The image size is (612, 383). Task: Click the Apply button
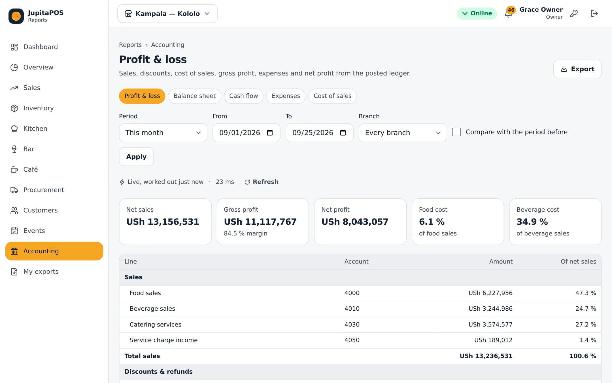coord(136,157)
